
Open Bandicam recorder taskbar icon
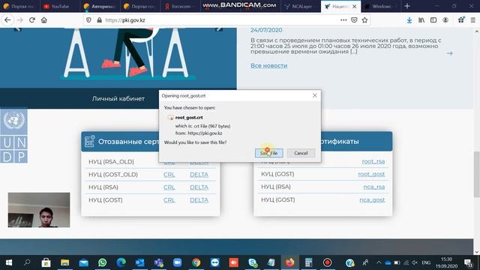327,262
